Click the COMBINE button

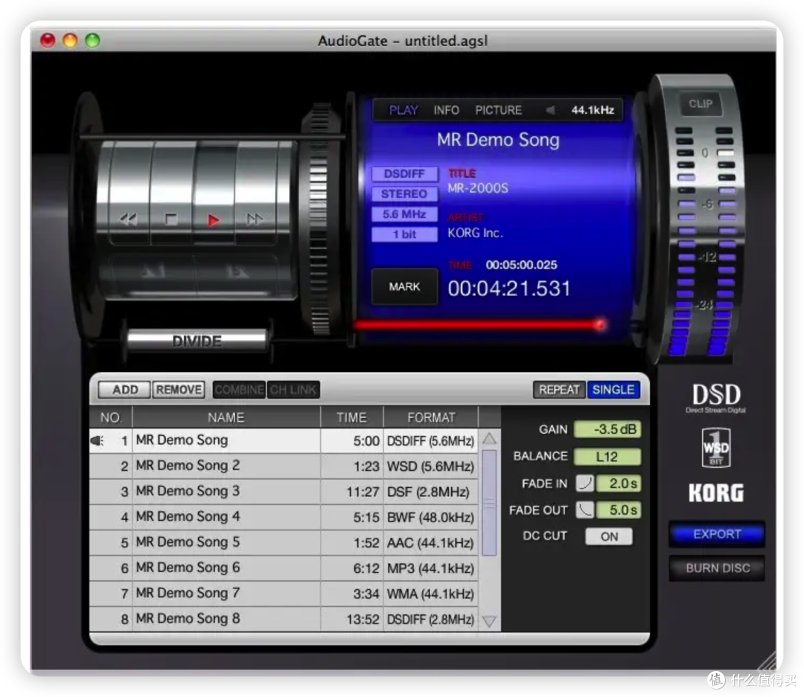pyautogui.click(x=239, y=390)
